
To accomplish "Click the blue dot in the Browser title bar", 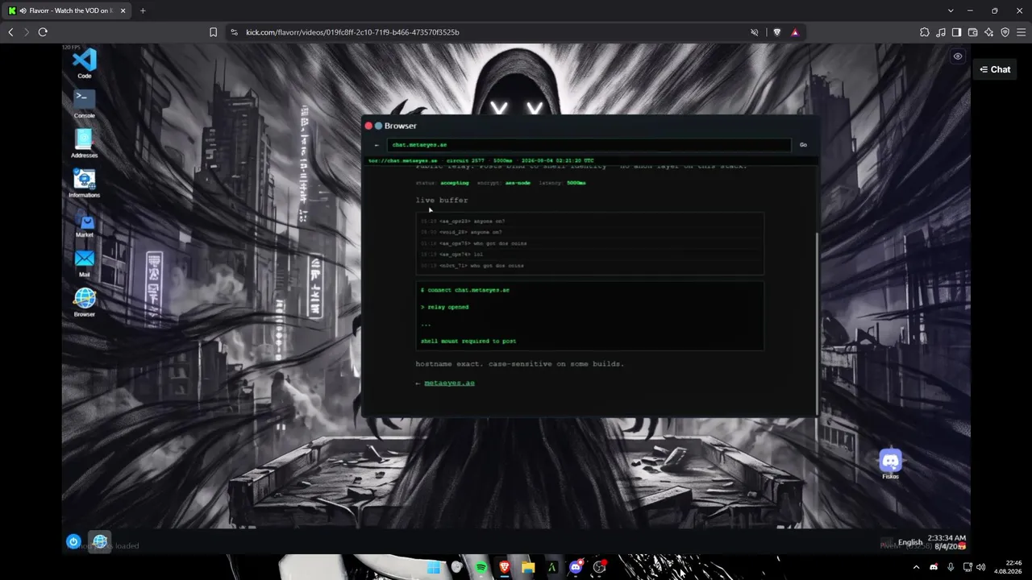I will [x=378, y=126].
